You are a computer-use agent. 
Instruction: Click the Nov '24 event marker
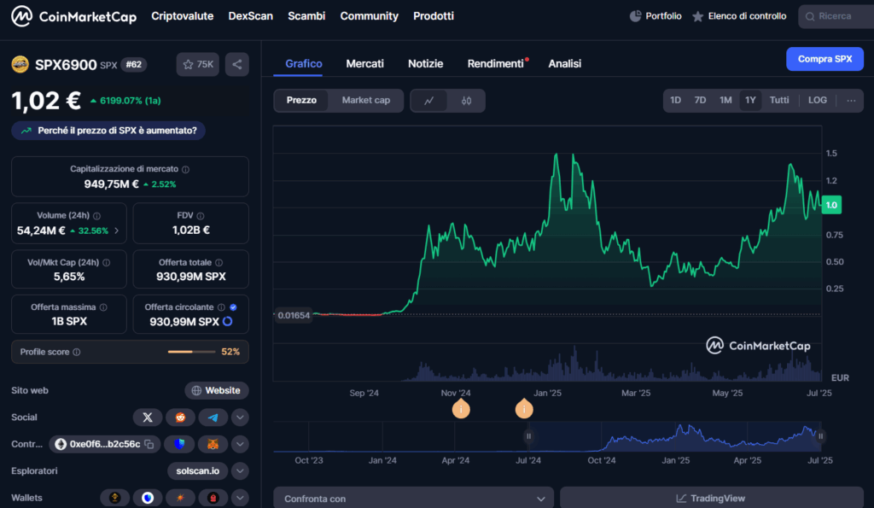[x=461, y=409]
